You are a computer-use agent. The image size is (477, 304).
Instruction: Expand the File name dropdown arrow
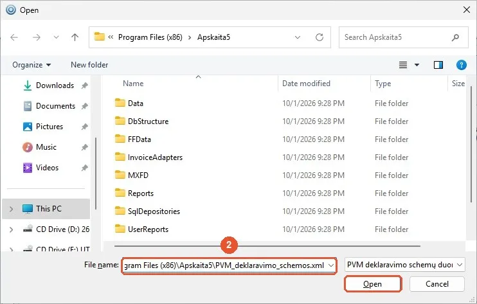click(x=331, y=265)
